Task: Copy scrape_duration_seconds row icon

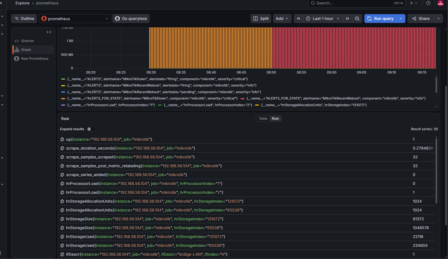Action: [62, 148]
